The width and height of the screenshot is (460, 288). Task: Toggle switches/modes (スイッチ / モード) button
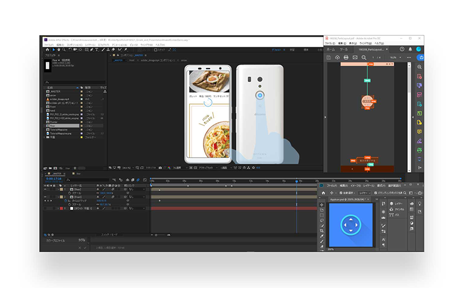click(x=109, y=235)
